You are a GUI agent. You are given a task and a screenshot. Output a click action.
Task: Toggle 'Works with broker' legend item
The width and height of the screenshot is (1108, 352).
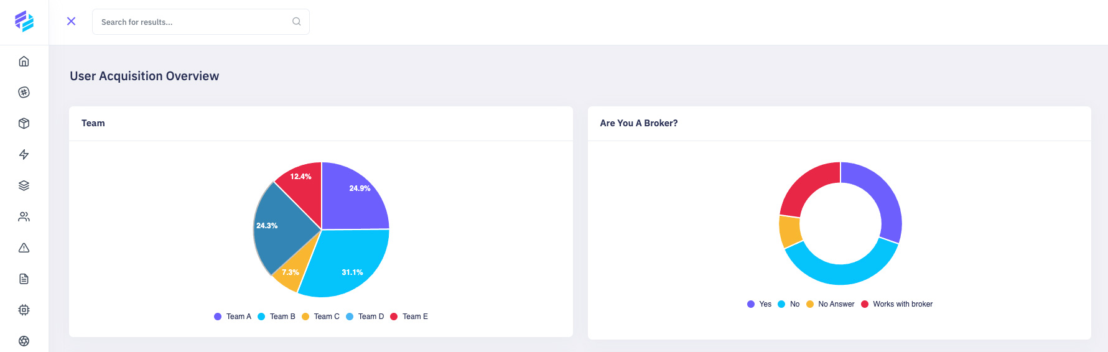tap(896, 304)
